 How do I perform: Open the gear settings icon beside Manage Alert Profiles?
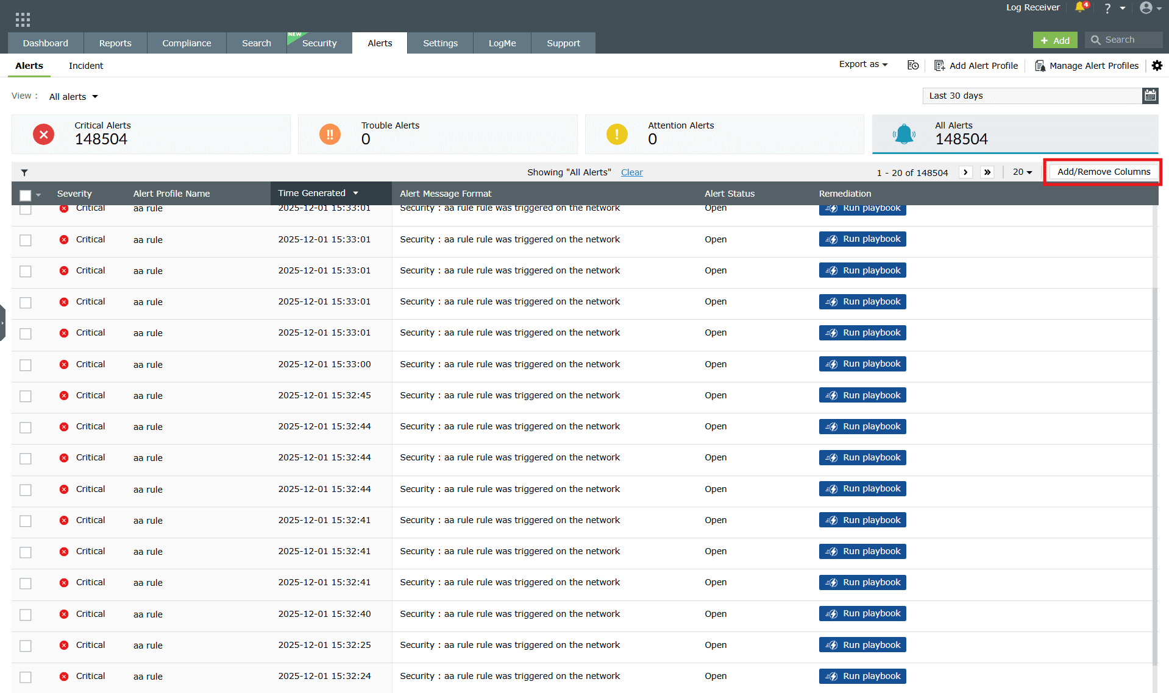pos(1157,65)
